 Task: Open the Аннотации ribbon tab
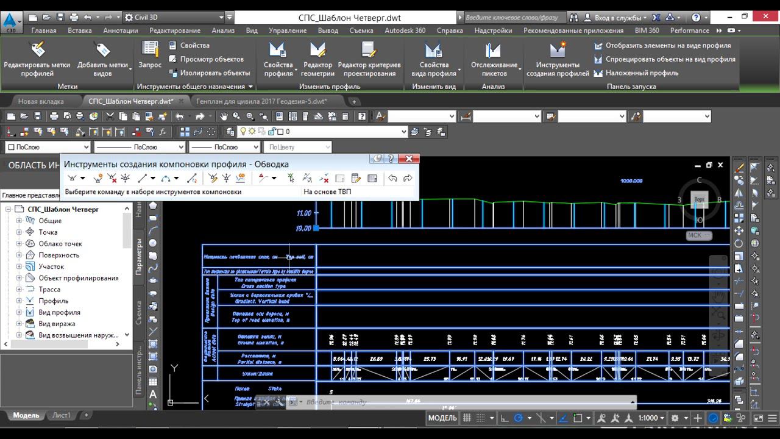[121, 30]
